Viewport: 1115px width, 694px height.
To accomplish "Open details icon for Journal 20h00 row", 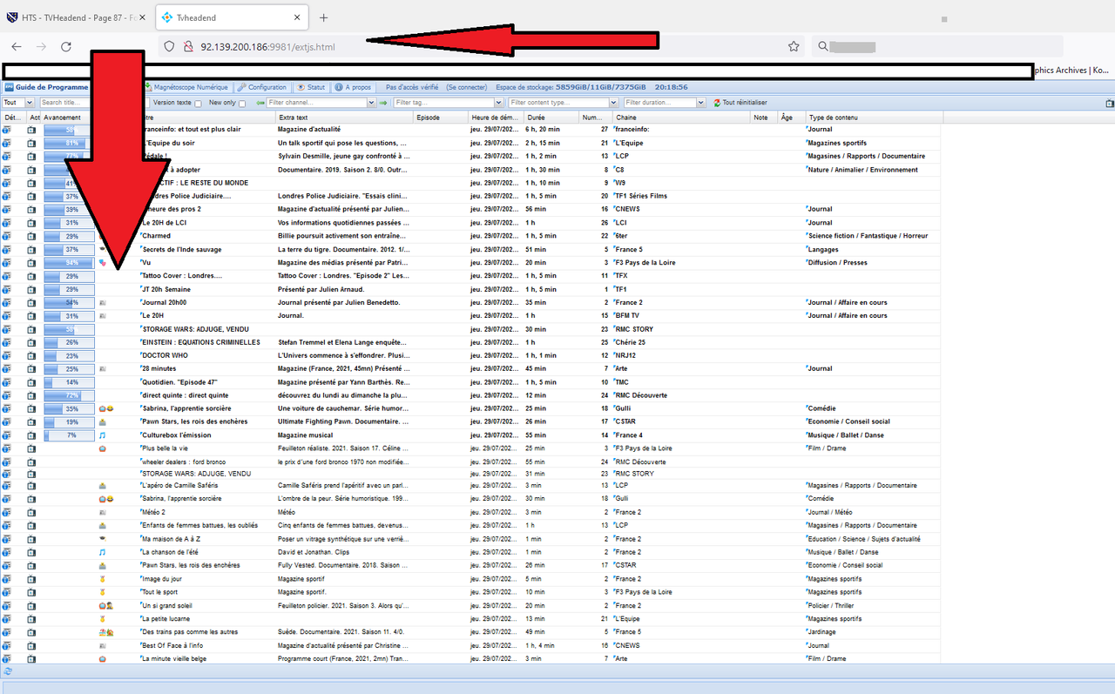I will pos(6,302).
